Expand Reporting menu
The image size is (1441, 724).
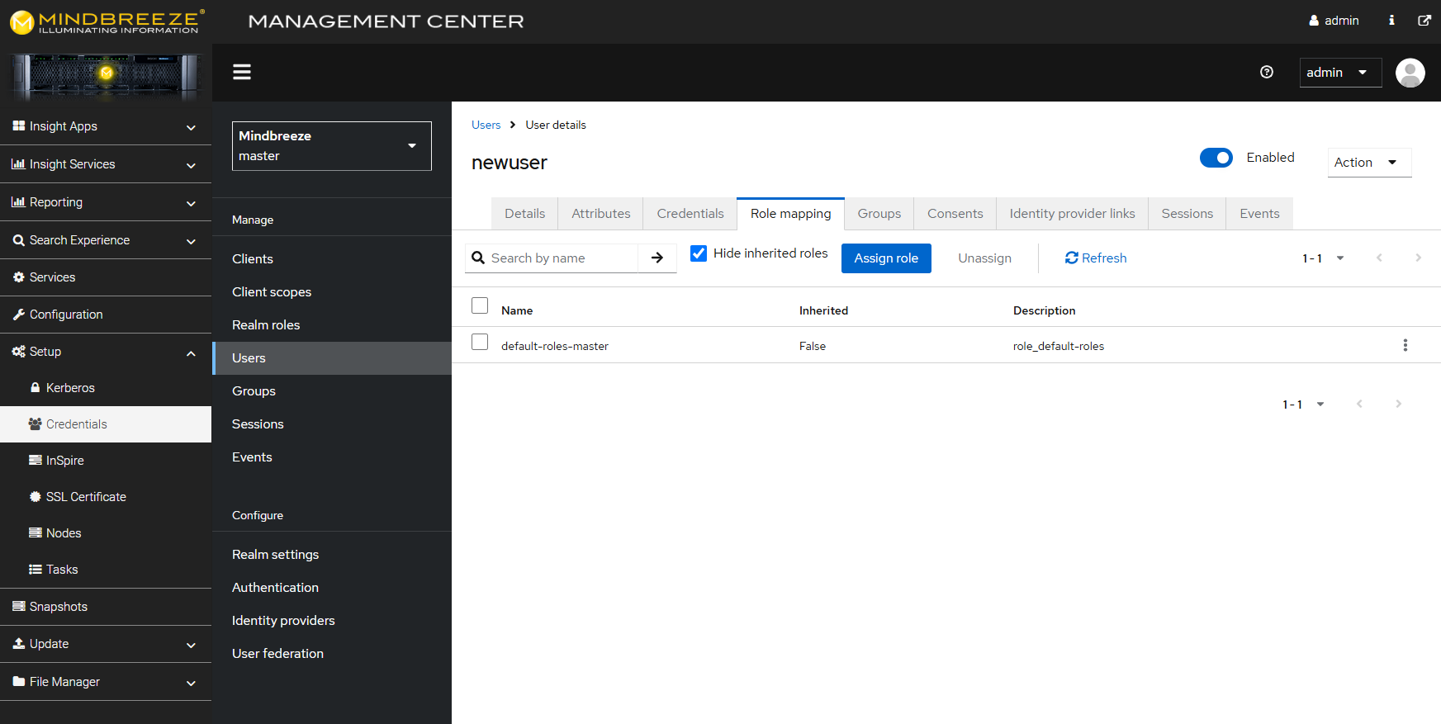point(106,202)
